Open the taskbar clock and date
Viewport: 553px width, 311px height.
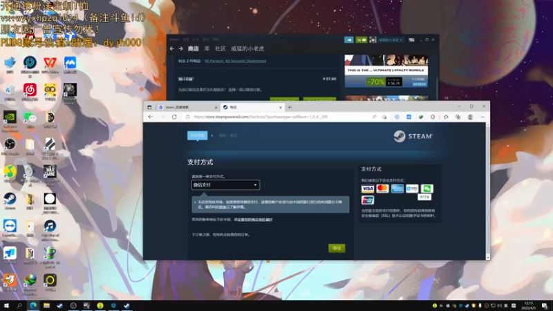pyautogui.click(x=528, y=305)
